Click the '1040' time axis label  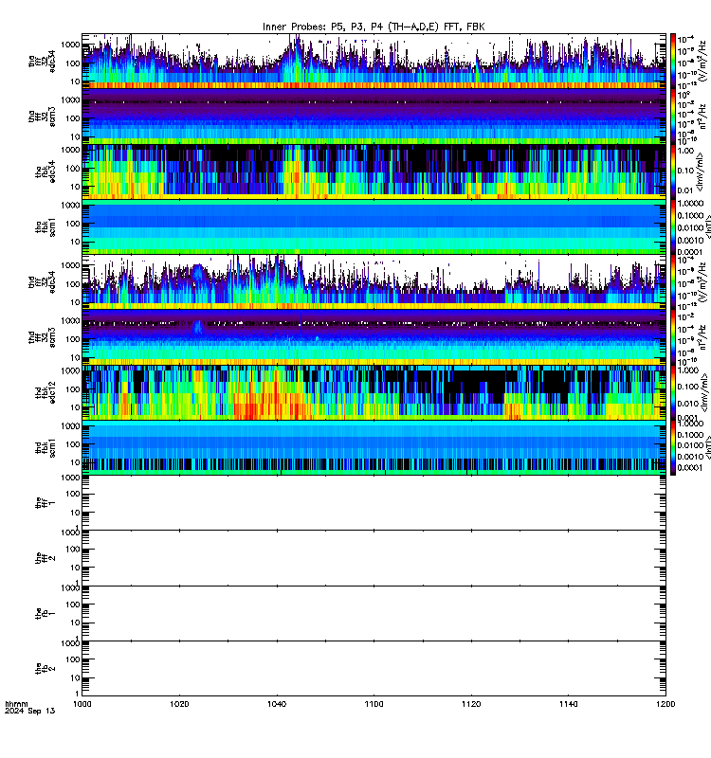(x=277, y=704)
